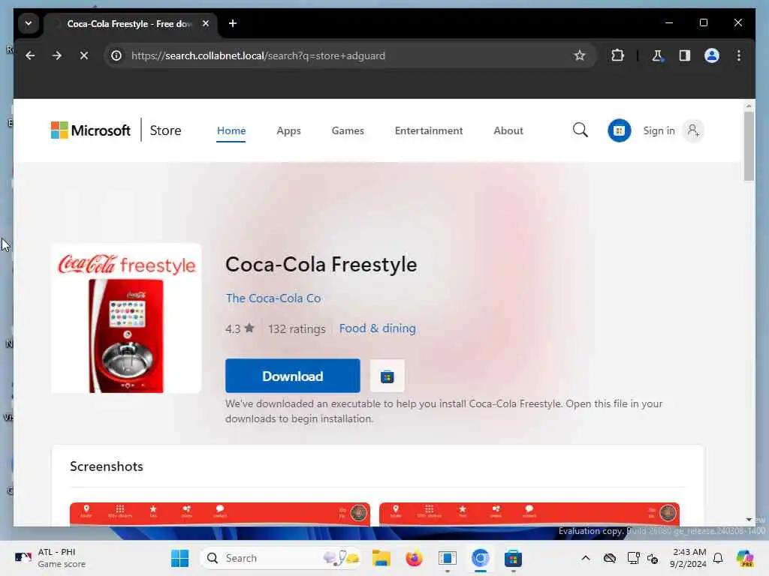Open a new browser tab
769x576 pixels.
(x=233, y=23)
